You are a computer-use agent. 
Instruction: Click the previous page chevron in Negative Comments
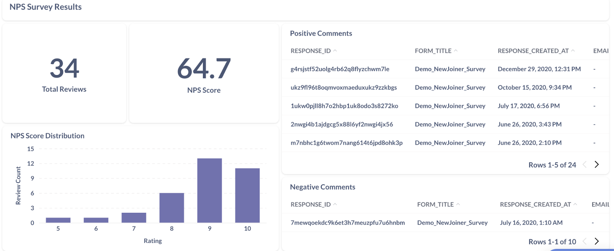pos(584,241)
